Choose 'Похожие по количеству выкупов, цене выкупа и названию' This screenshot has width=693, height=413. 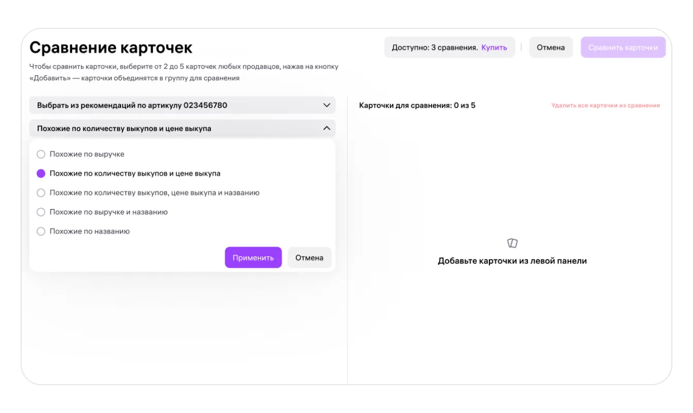pos(41,193)
